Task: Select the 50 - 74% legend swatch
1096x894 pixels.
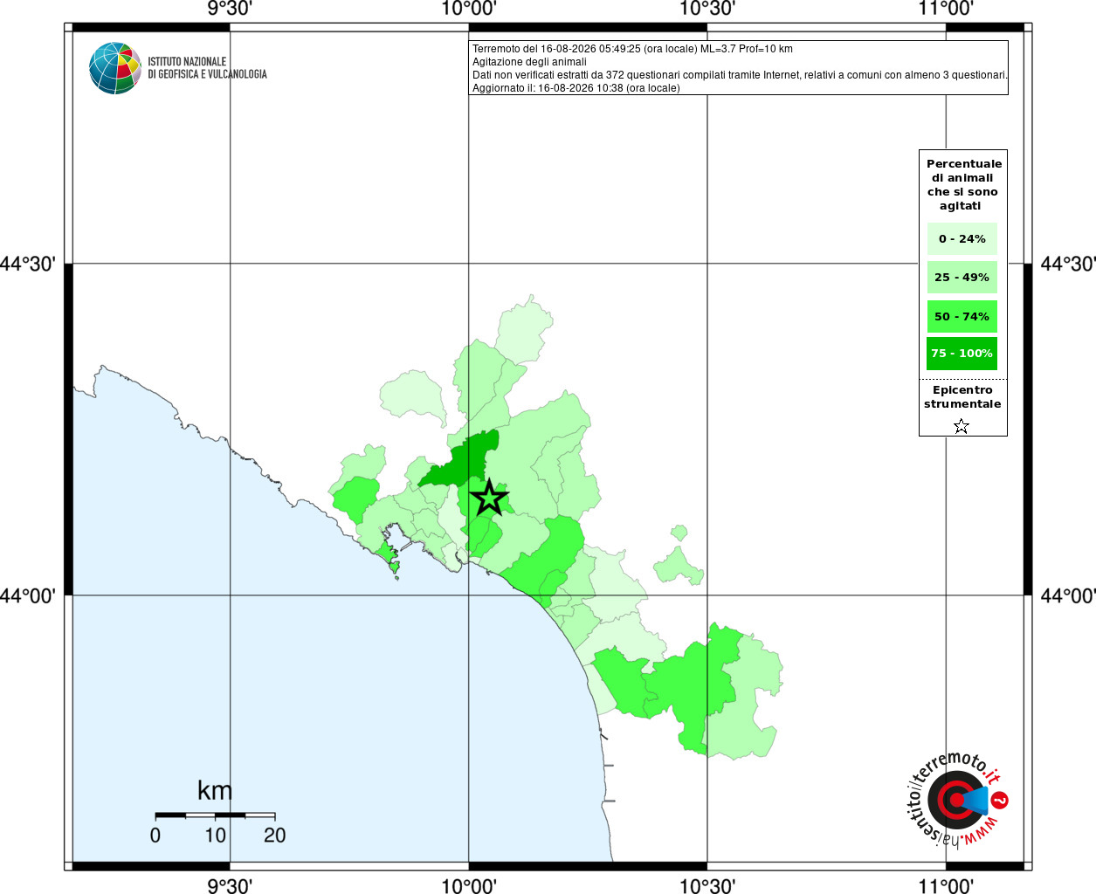Action: point(962,317)
